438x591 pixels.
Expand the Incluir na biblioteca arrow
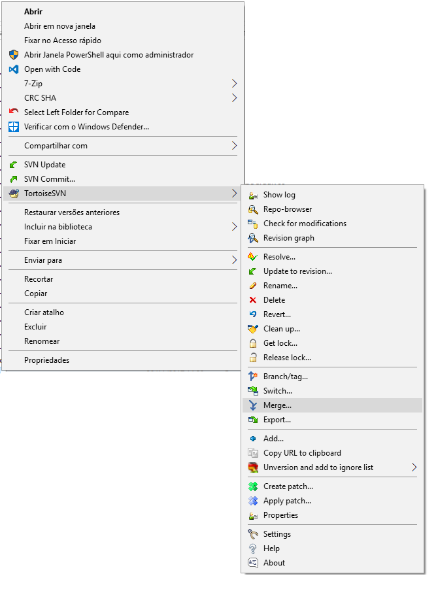[x=235, y=227]
